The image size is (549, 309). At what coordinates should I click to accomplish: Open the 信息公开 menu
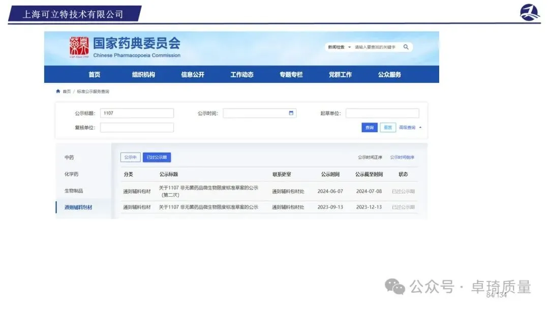tap(193, 75)
